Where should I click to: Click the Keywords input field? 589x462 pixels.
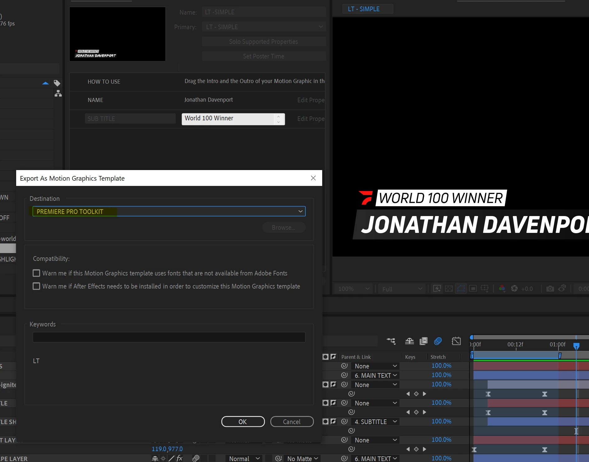pyautogui.click(x=169, y=337)
